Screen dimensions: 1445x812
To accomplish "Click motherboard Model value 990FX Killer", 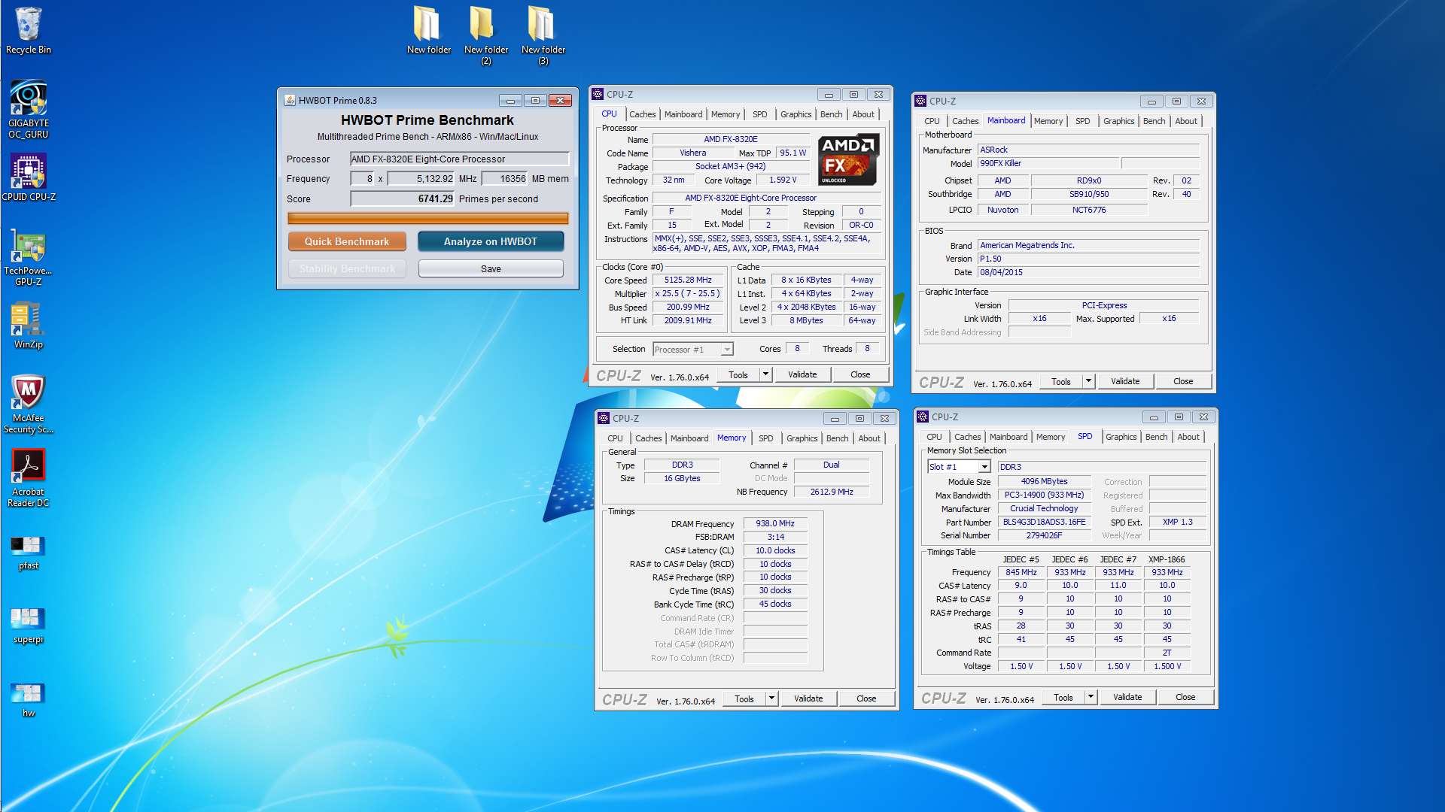I will [x=1048, y=163].
